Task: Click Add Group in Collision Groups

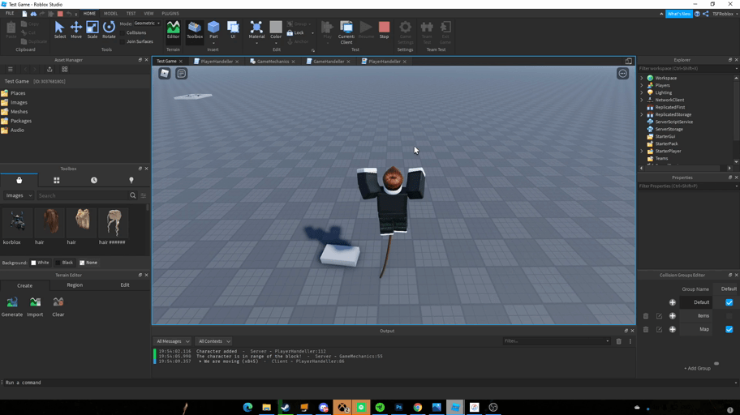Action: tap(697, 368)
